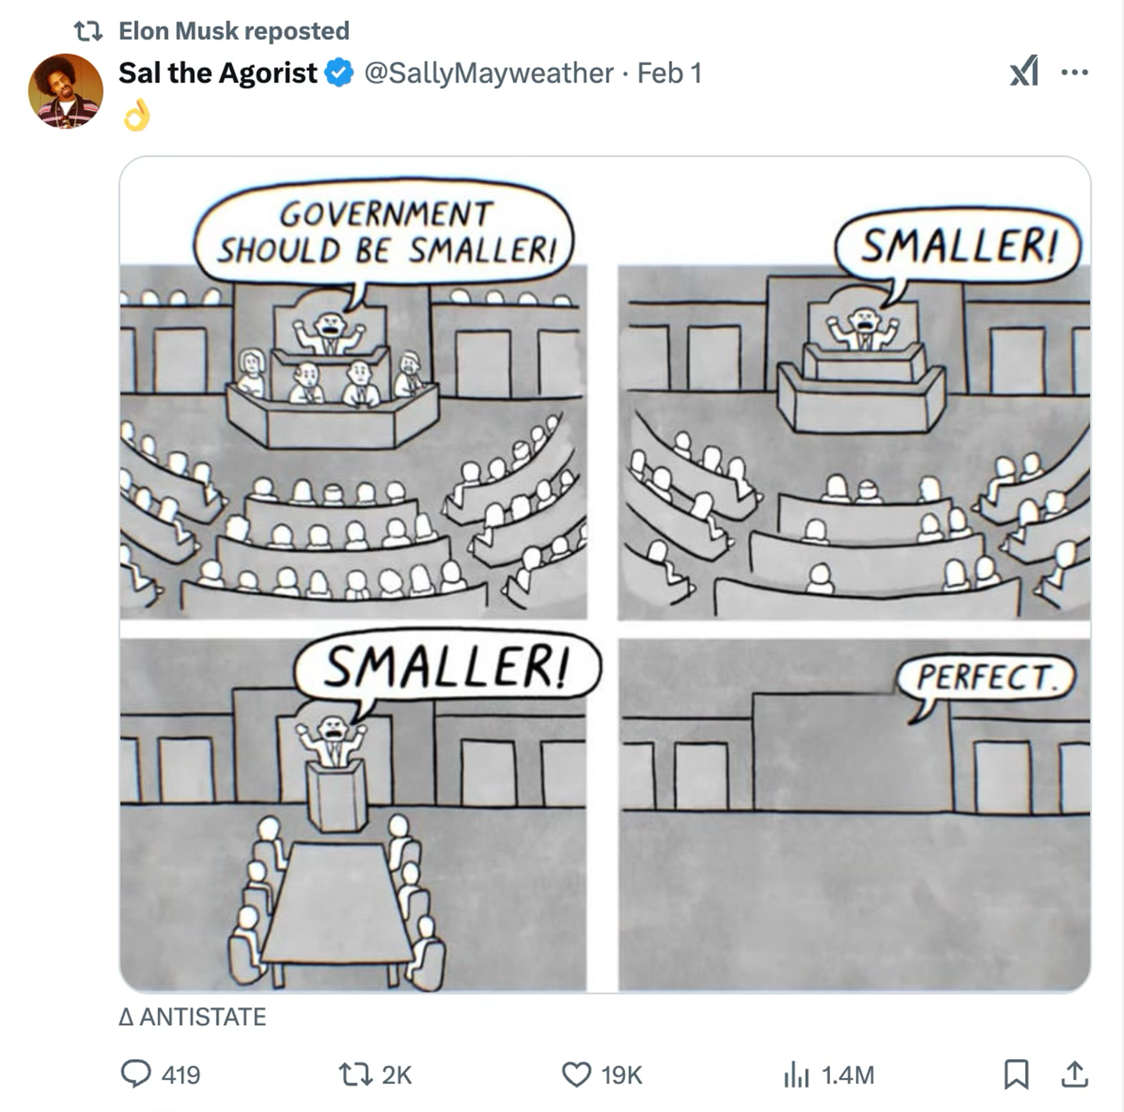Repost using the retweet arrows icon

pyautogui.click(x=355, y=1075)
